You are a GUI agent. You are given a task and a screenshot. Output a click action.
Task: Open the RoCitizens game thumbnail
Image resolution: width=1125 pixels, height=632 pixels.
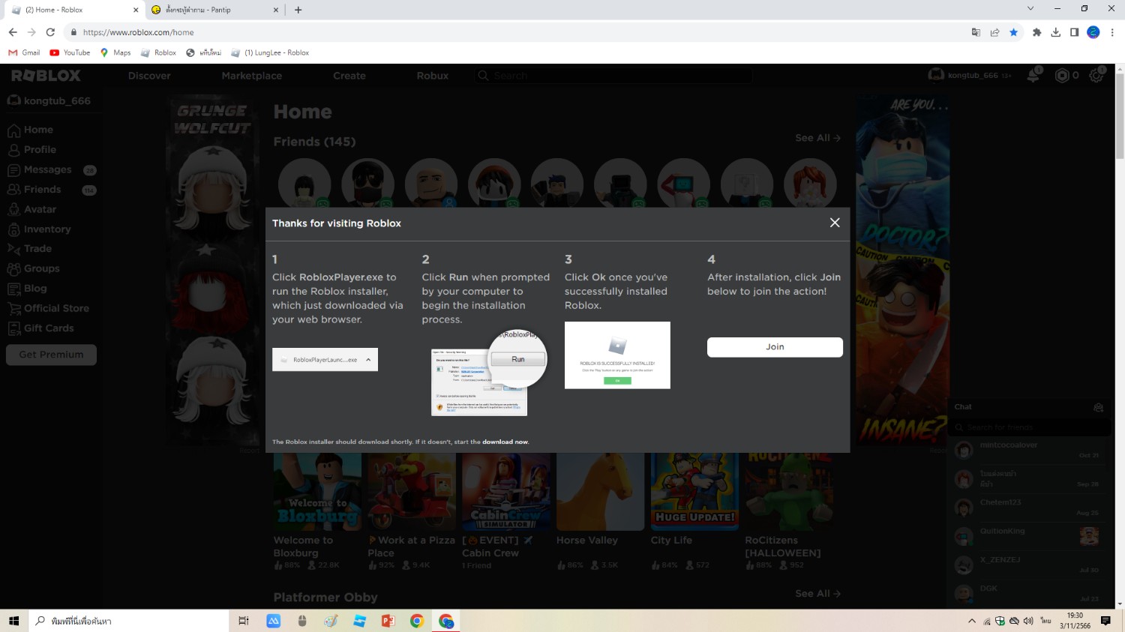coord(789,491)
